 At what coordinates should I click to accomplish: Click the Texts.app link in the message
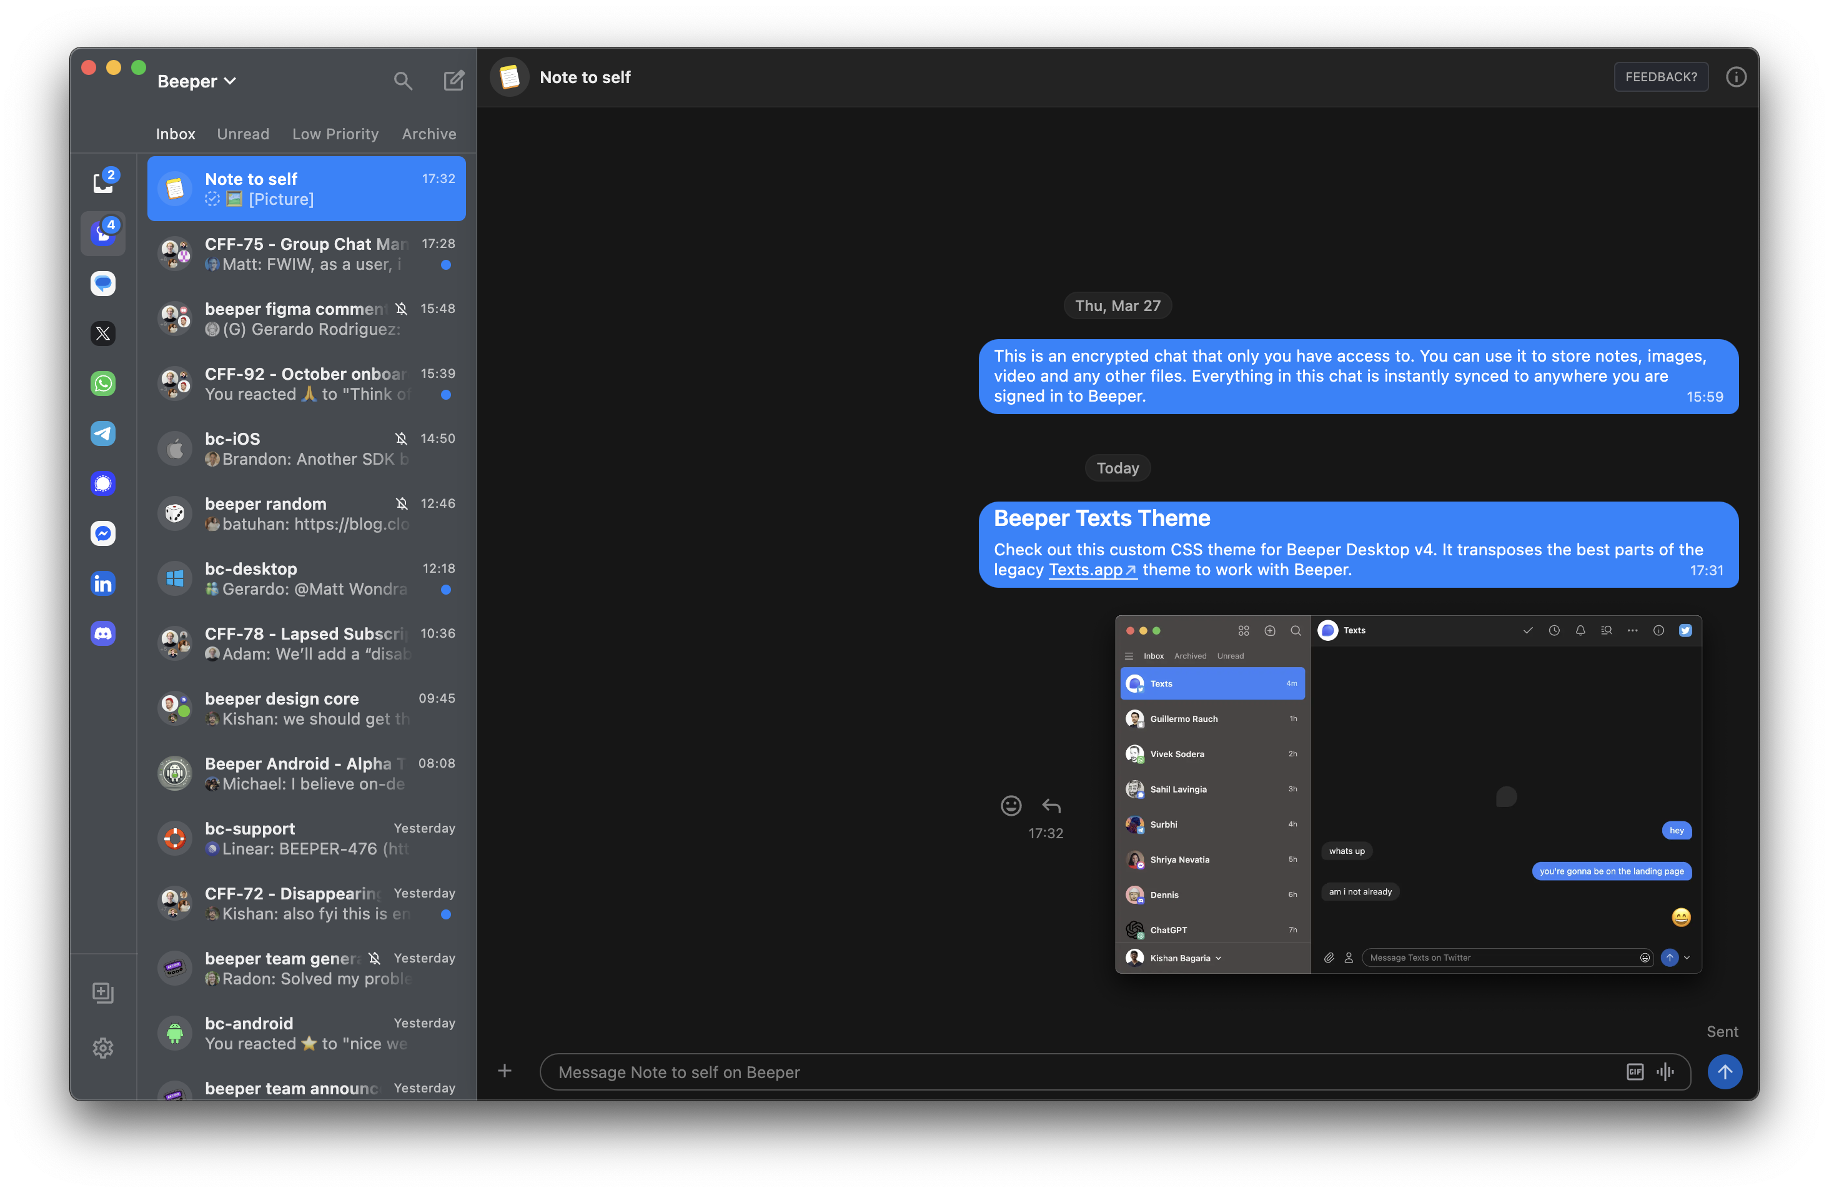pyautogui.click(x=1092, y=570)
